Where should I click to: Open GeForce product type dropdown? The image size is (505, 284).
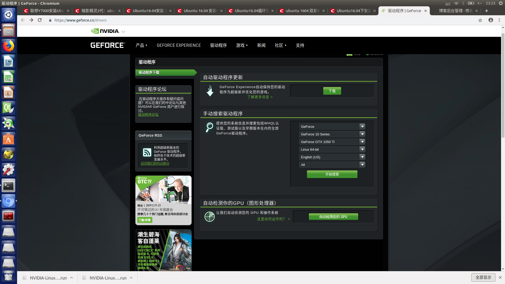pos(332,126)
